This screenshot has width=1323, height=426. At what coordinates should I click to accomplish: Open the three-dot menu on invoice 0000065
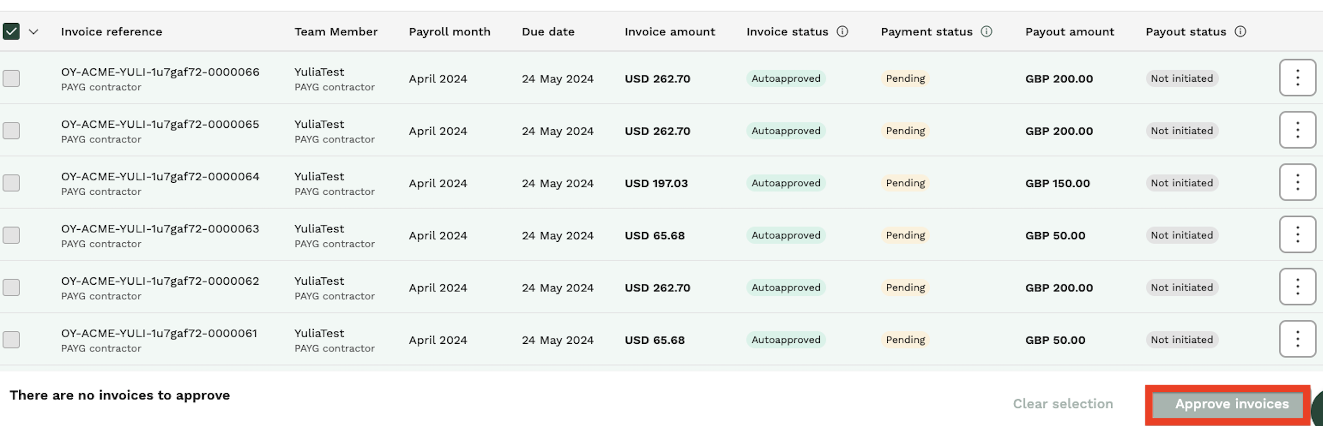click(x=1297, y=131)
